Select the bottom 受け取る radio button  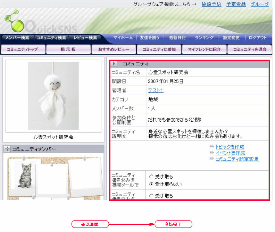coord(151,196)
